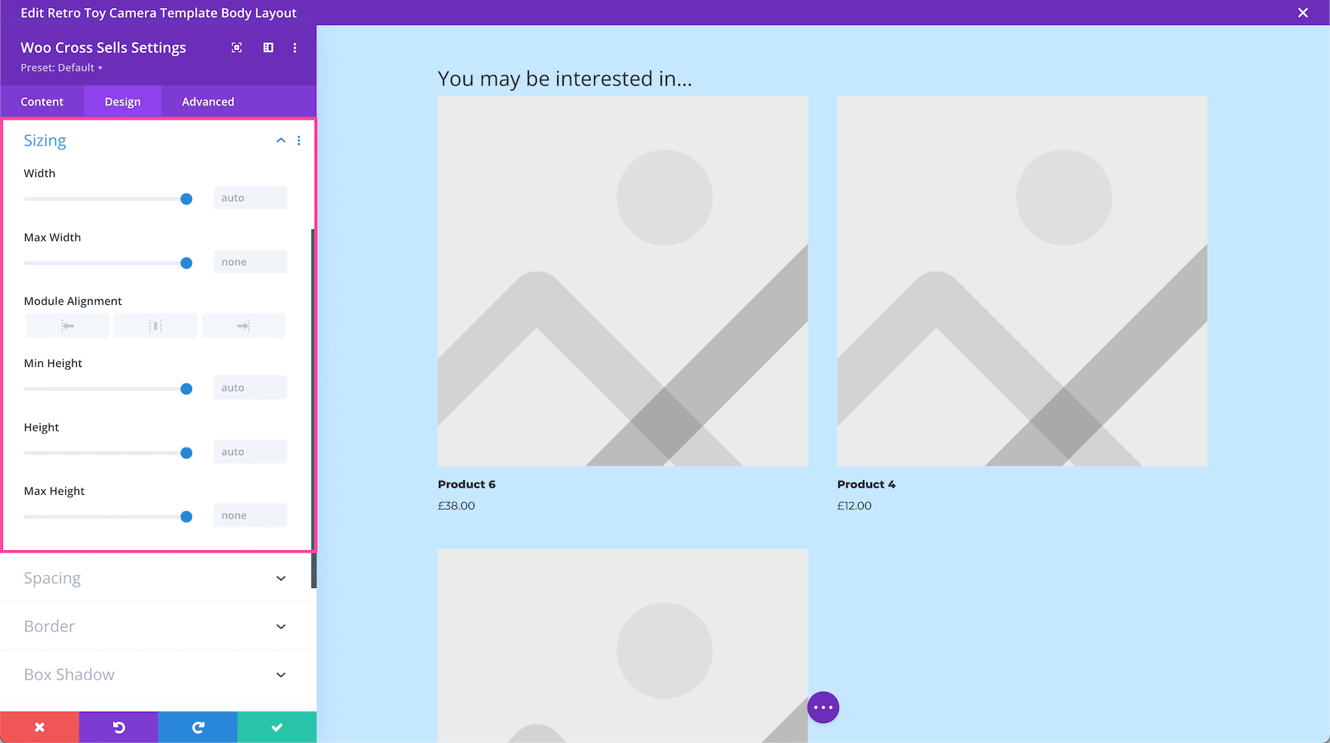
Task: Open the purple ellipsis button on the preview
Action: point(823,707)
